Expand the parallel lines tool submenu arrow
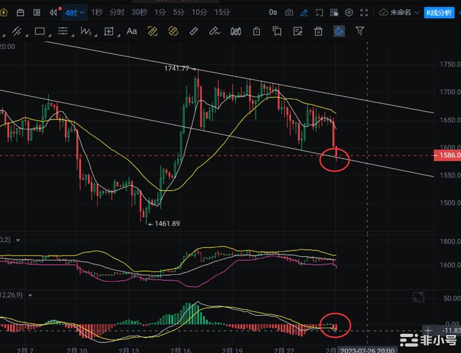The height and width of the screenshot is (353, 461). coord(72,35)
